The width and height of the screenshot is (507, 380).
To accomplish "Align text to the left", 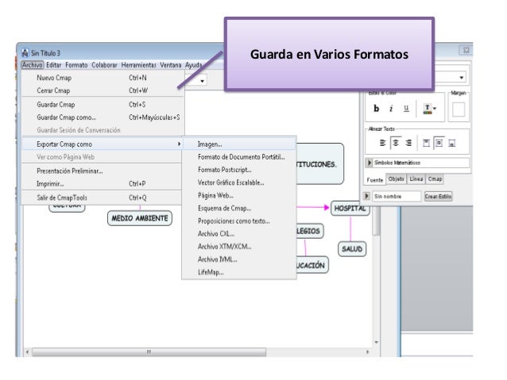I will (x=382, y=143).
